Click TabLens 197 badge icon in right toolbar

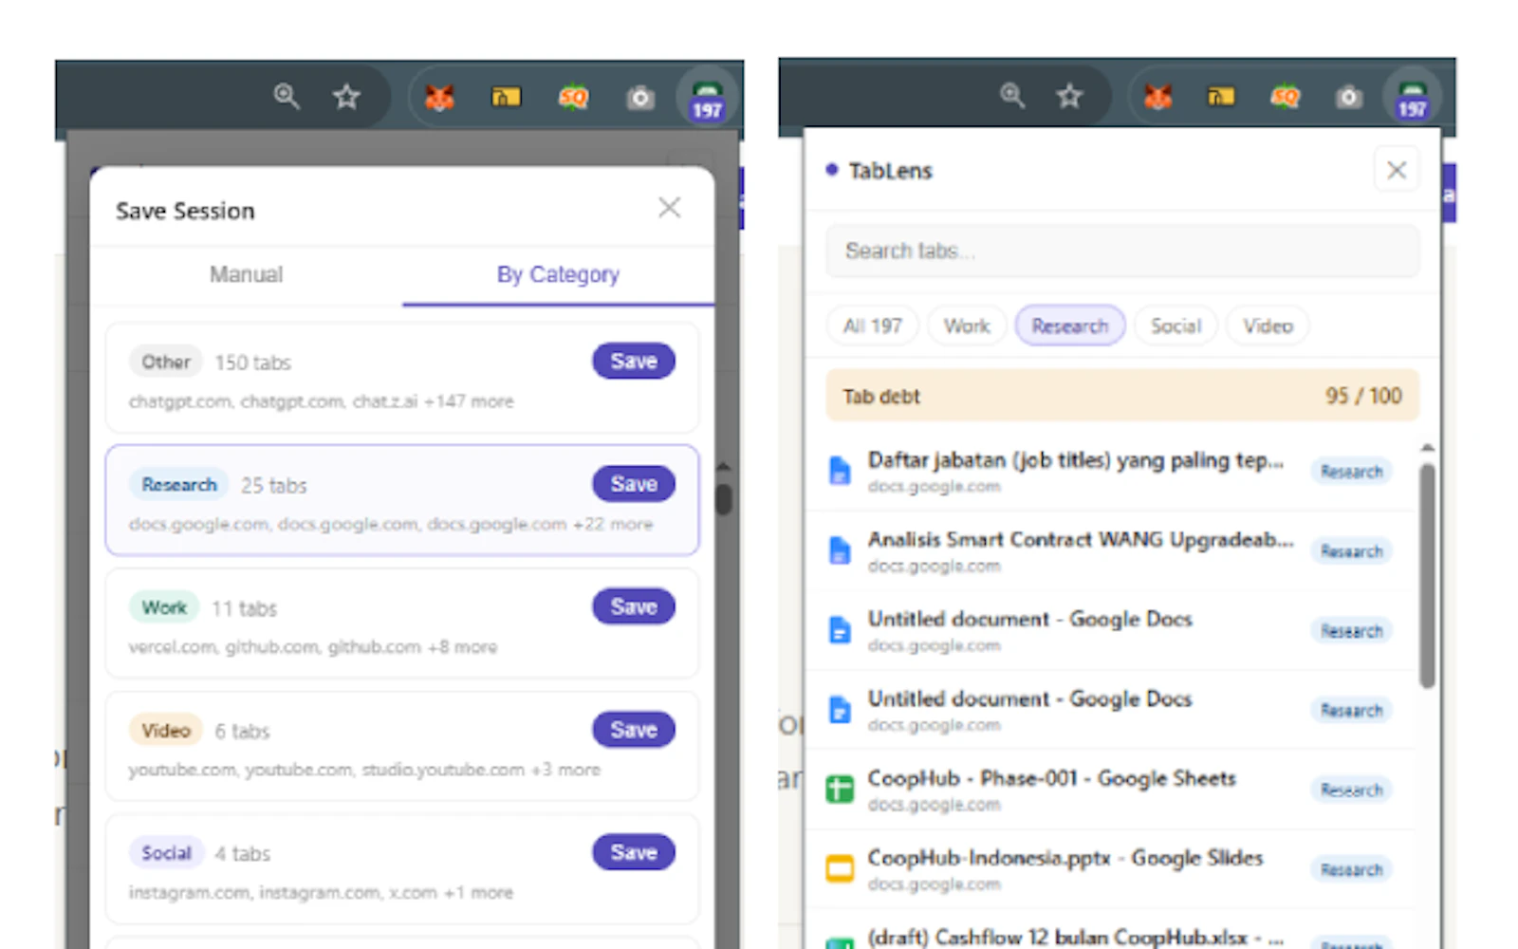tap(1412, 99)
